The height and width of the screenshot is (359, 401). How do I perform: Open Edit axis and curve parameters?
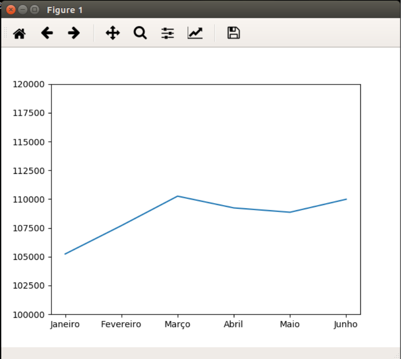[195, 33]
